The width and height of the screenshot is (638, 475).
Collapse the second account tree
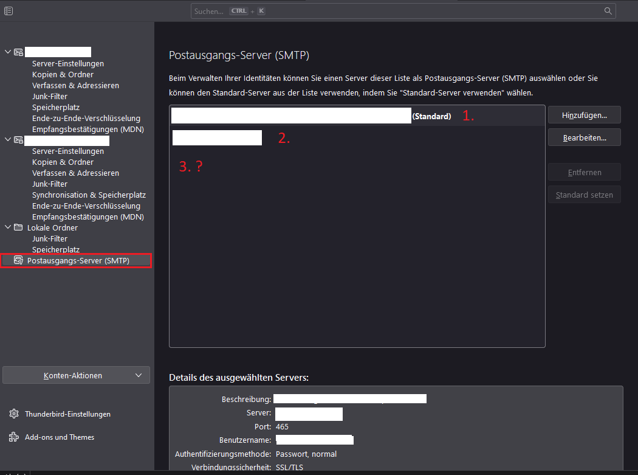point(8,140)
